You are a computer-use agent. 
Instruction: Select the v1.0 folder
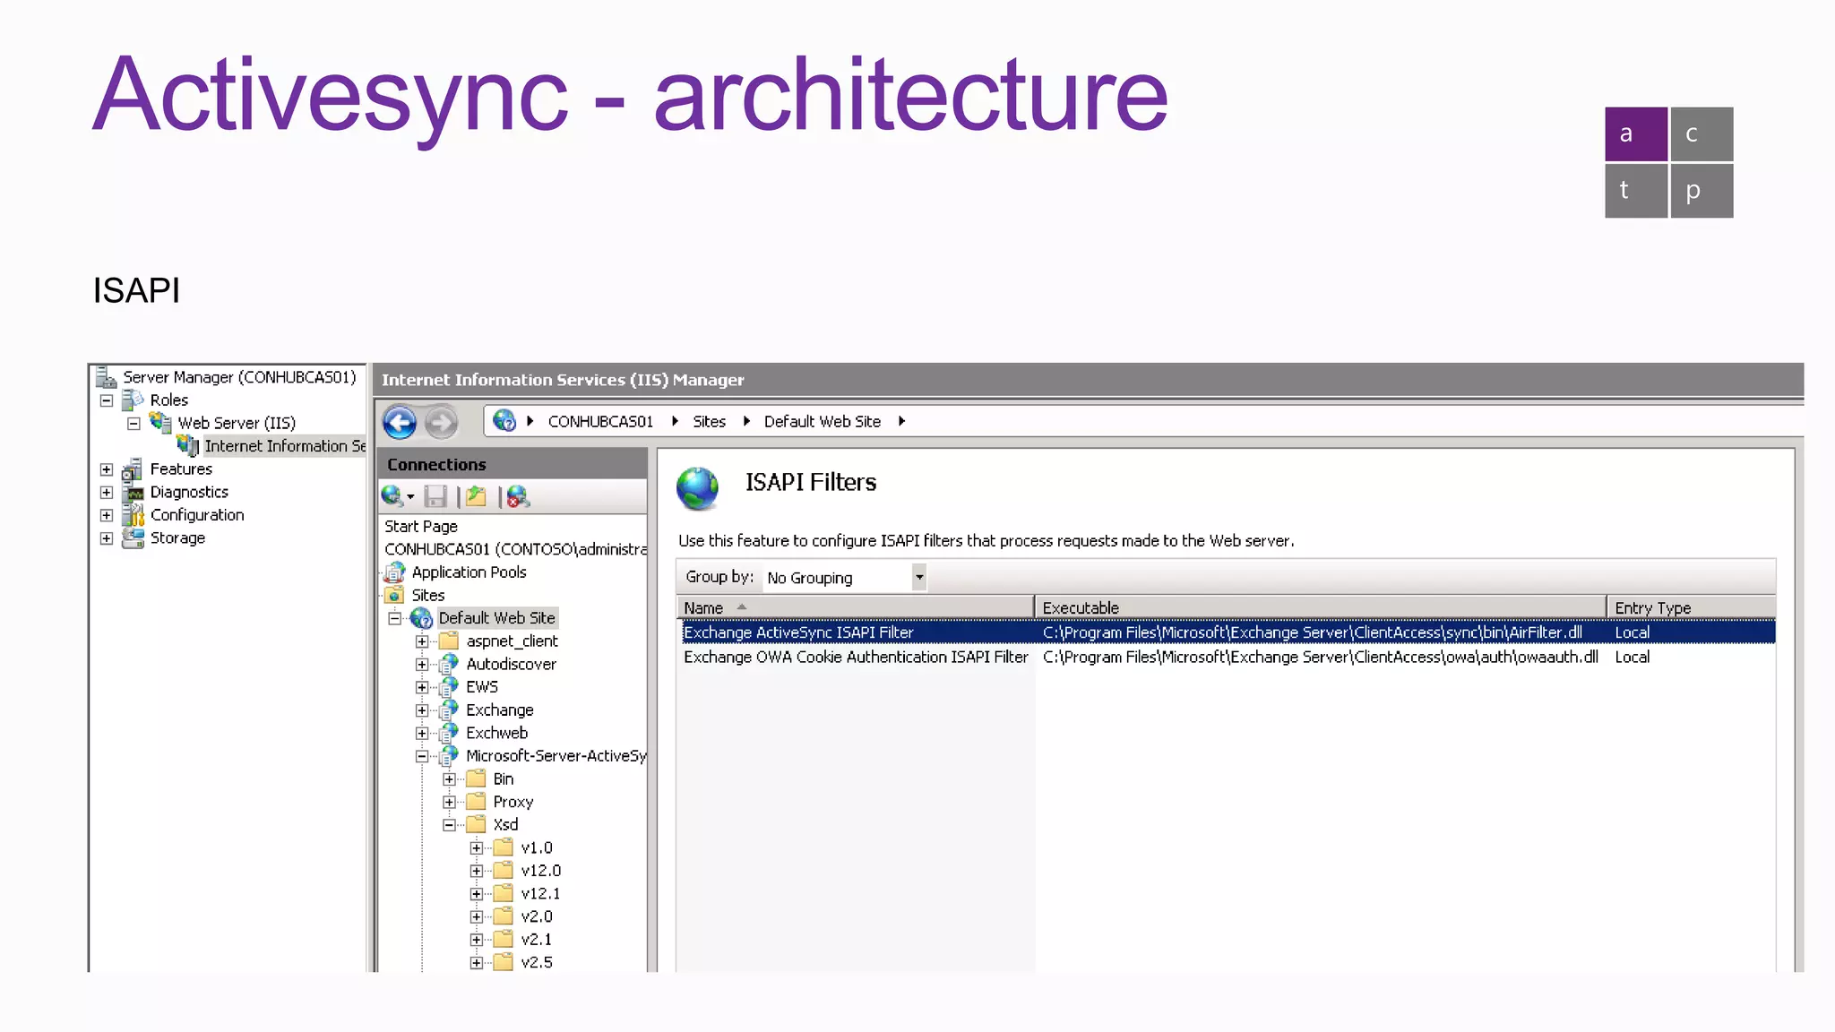536,847
